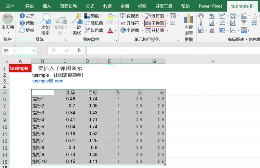This screenshot has height=168, width=260.
Task: Click 随机色 random color button
Action: (94, 23)
